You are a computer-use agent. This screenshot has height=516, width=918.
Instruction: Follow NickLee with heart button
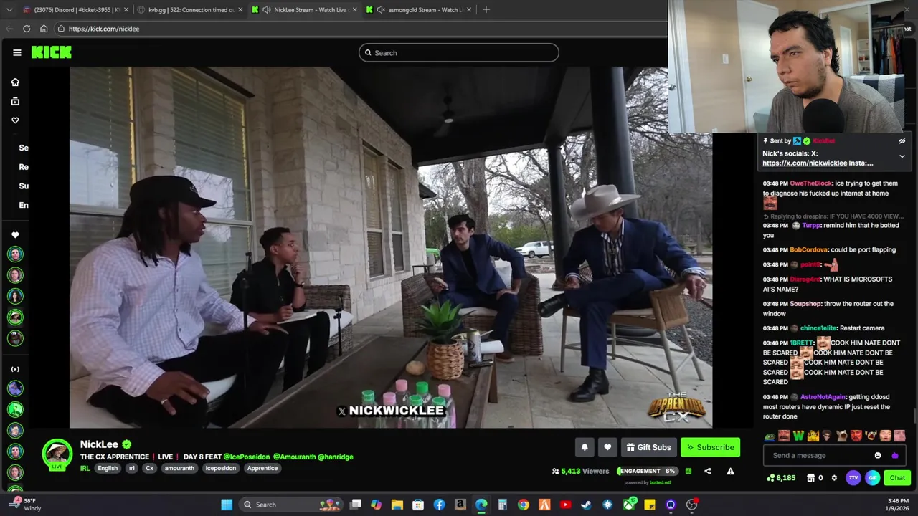(x=607, y=447)
